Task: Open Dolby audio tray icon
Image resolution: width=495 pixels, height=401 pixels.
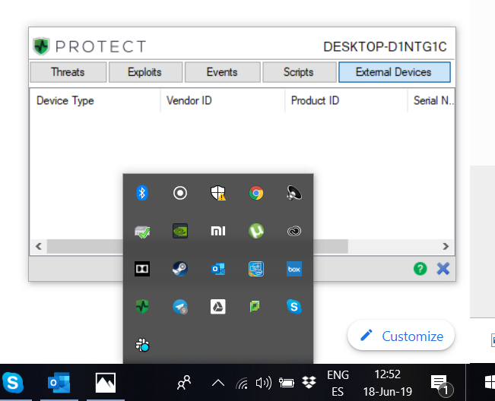Action: click(x=142, y=269)
